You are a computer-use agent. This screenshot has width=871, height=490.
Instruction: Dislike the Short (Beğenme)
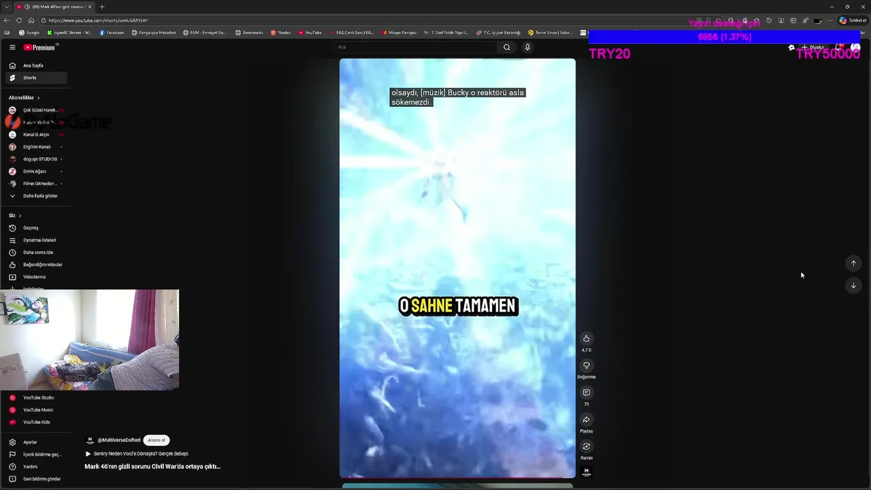click(x=586, y=365)
